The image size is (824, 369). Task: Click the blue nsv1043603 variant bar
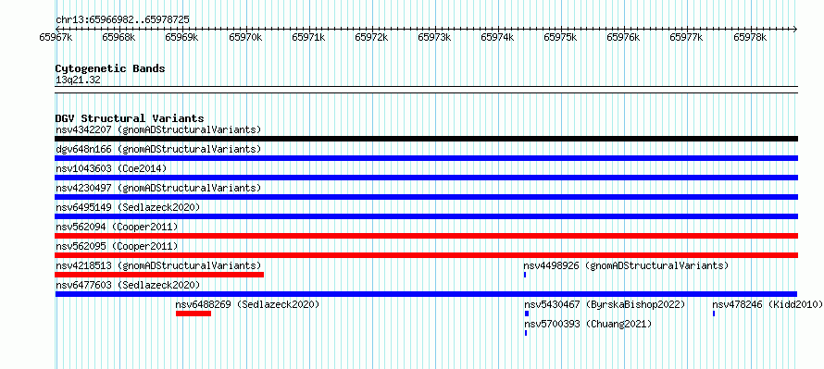[x=426, y=178]
